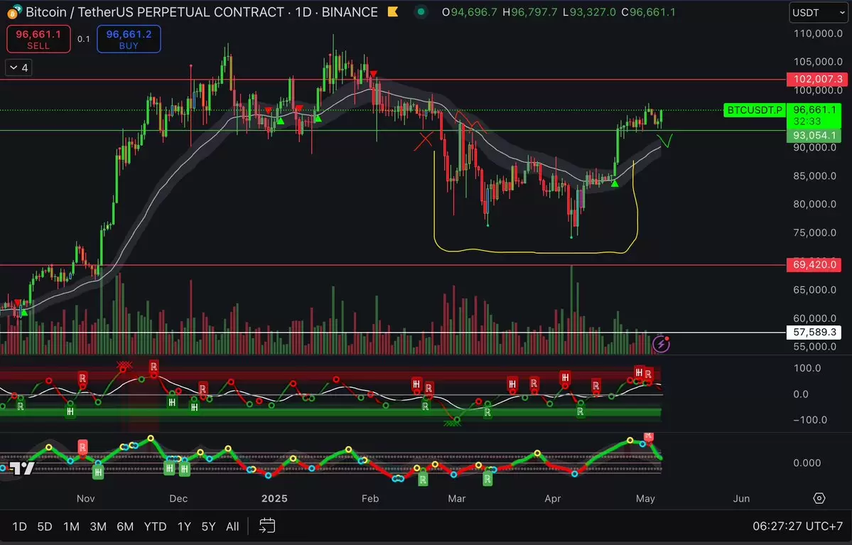Screen dimensions: 852x545
Task: Open the go-to-date calendar icon
Action: click(266, 525)
